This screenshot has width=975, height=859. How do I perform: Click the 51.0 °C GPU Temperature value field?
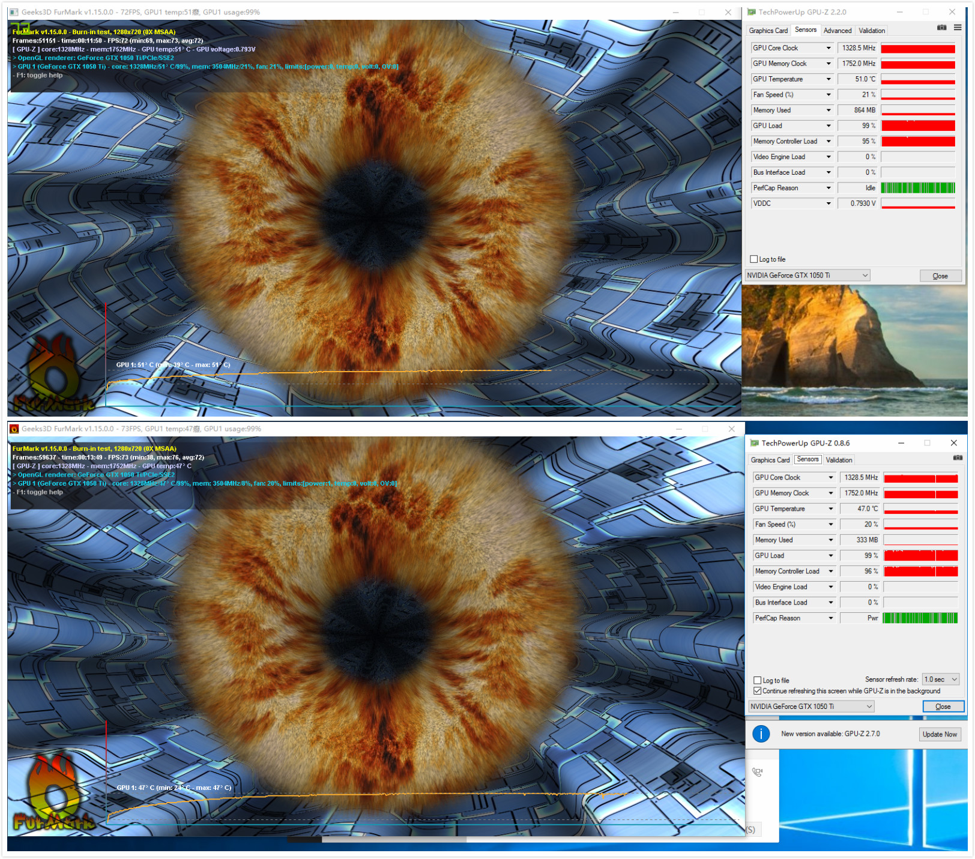[857, 79]
